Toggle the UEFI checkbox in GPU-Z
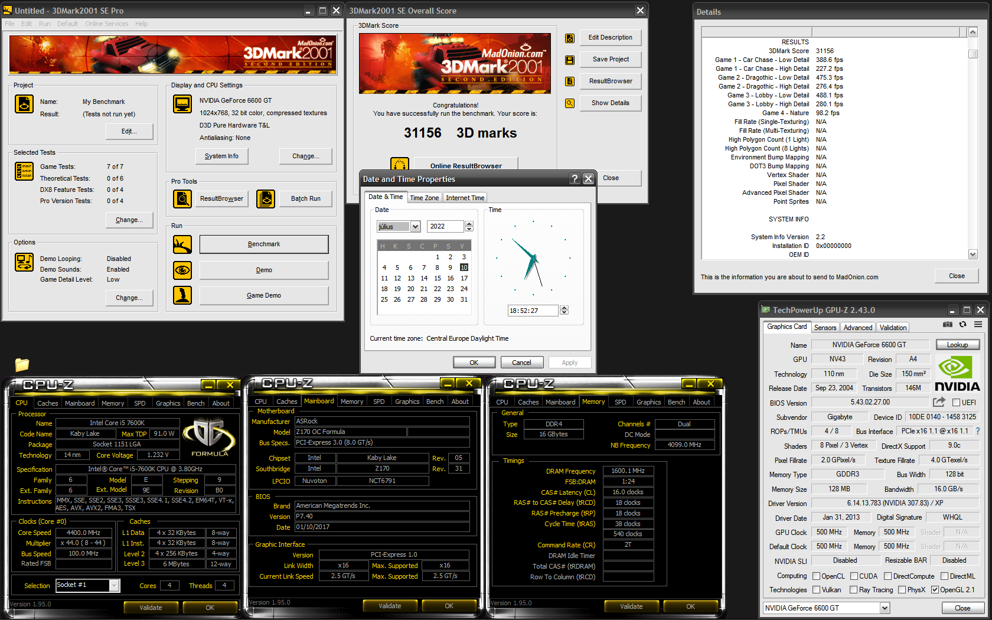 (956, 403)
